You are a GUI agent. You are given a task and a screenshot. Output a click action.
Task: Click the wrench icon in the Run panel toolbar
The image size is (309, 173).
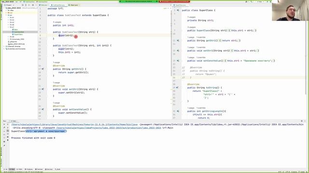pyautogui.click(x=4, y=127)
